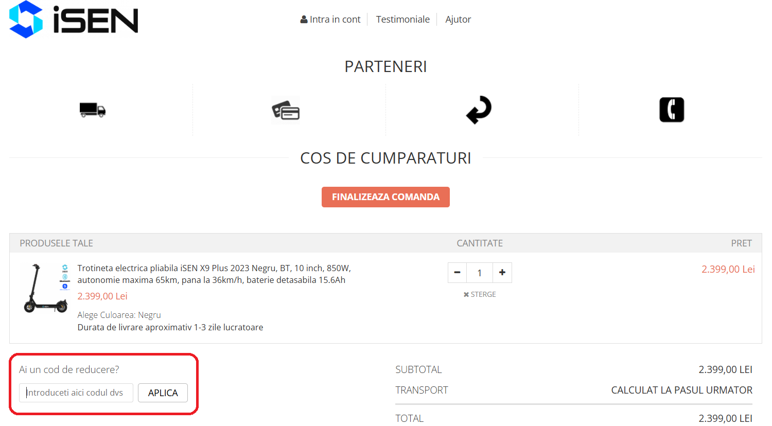772x426 pixels.
Task: Decrease quantity with the minus button
Action: point(457,273)
